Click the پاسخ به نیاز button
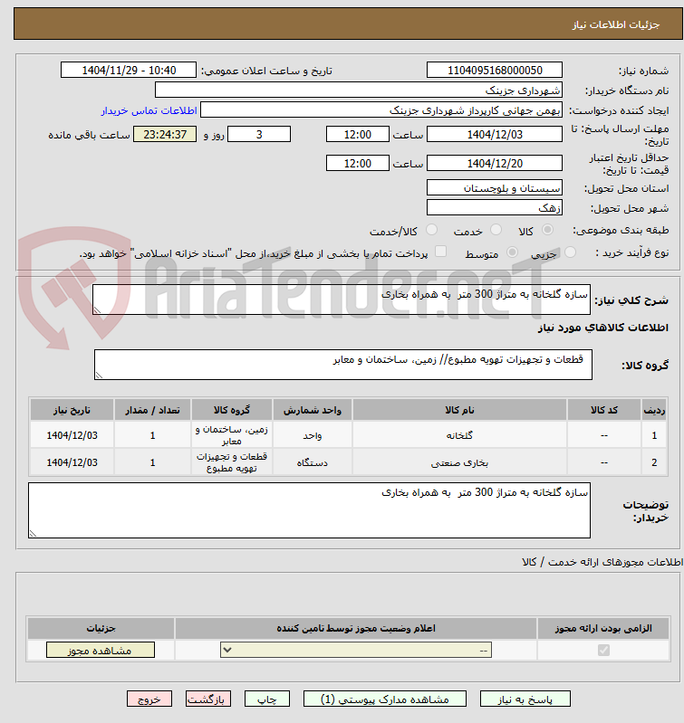Screen dimensions: 684x723 point(525,699)
